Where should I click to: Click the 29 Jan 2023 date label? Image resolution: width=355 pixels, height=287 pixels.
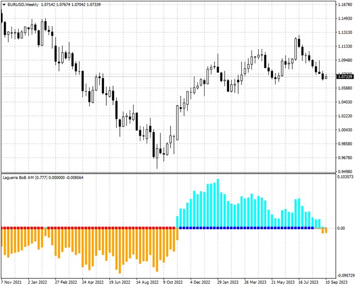[x=228, y=282]
